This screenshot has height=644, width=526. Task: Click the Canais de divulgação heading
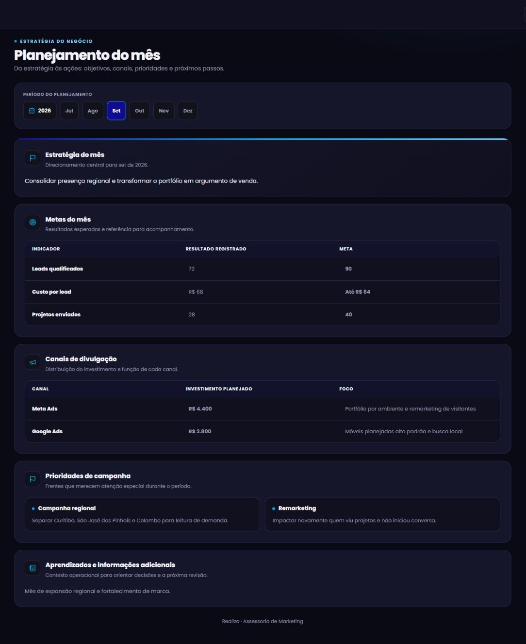(81, 359)
